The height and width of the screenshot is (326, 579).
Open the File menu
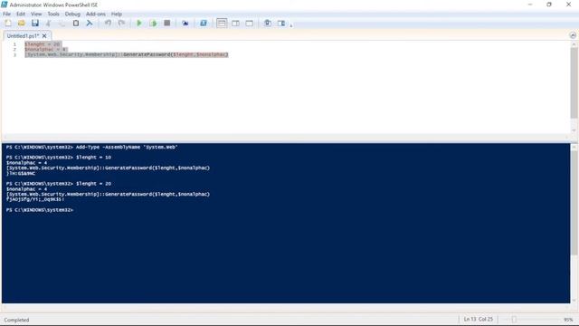pyautogui.click(x=6, y=14)
